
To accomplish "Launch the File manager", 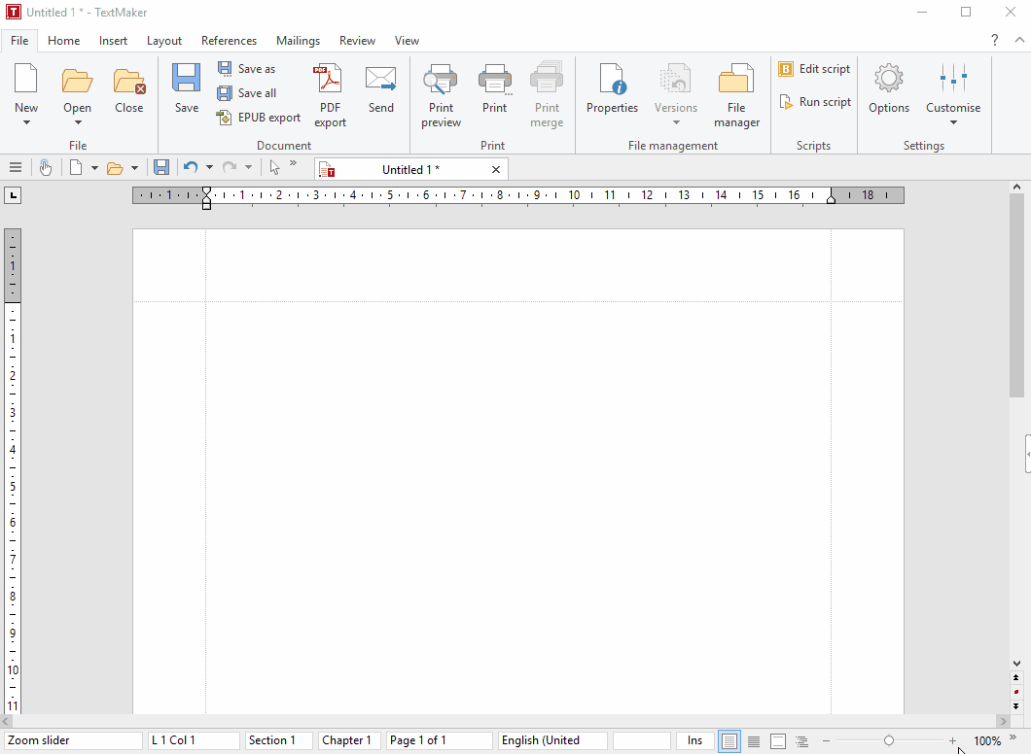I will coord(736,95).
